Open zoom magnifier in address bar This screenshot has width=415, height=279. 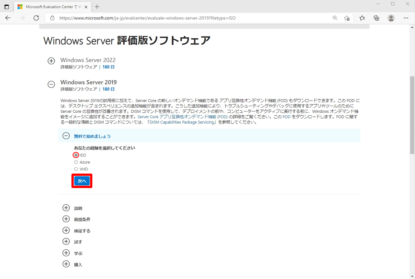(335, 18)
